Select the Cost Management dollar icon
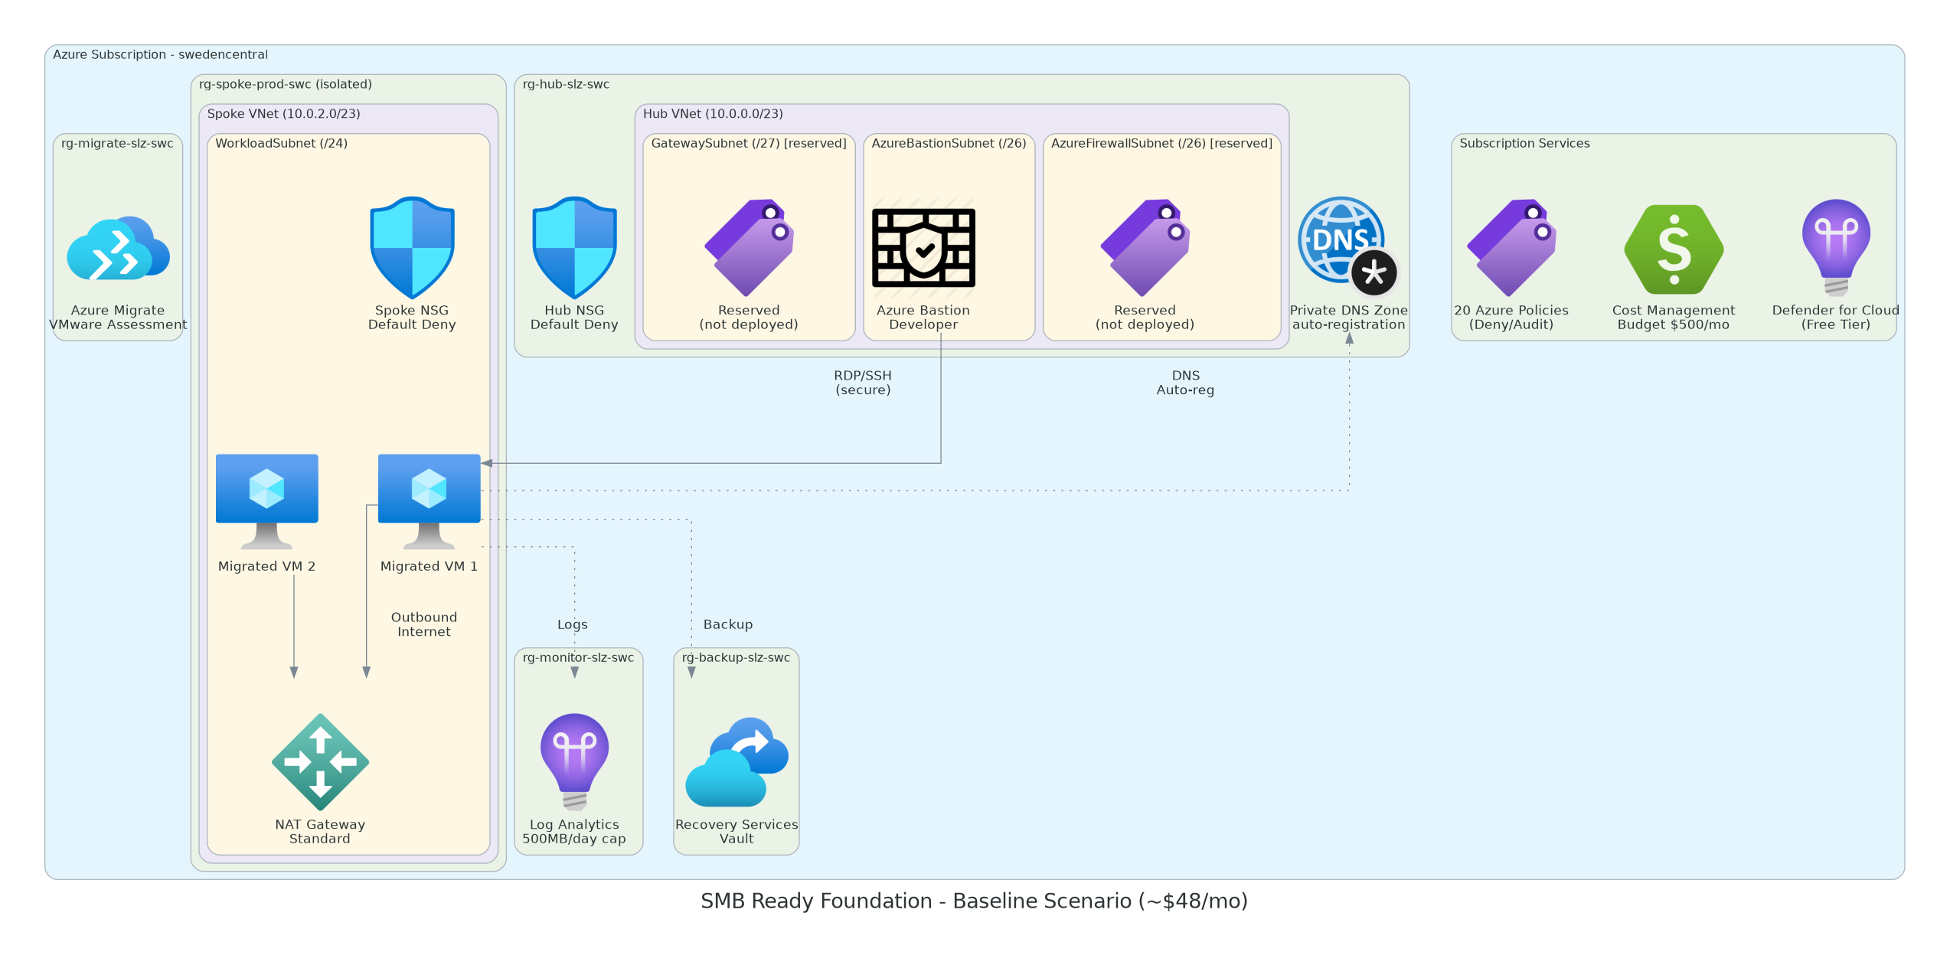This screenshot has width=1950, height=955. (1674, 249)
